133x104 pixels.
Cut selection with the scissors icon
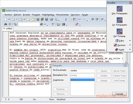66,19
